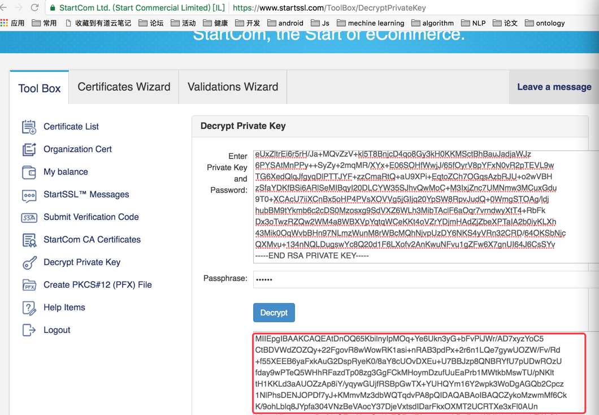Open the android bookmarks folder
The image size is (599, 415).
(285, 23)
